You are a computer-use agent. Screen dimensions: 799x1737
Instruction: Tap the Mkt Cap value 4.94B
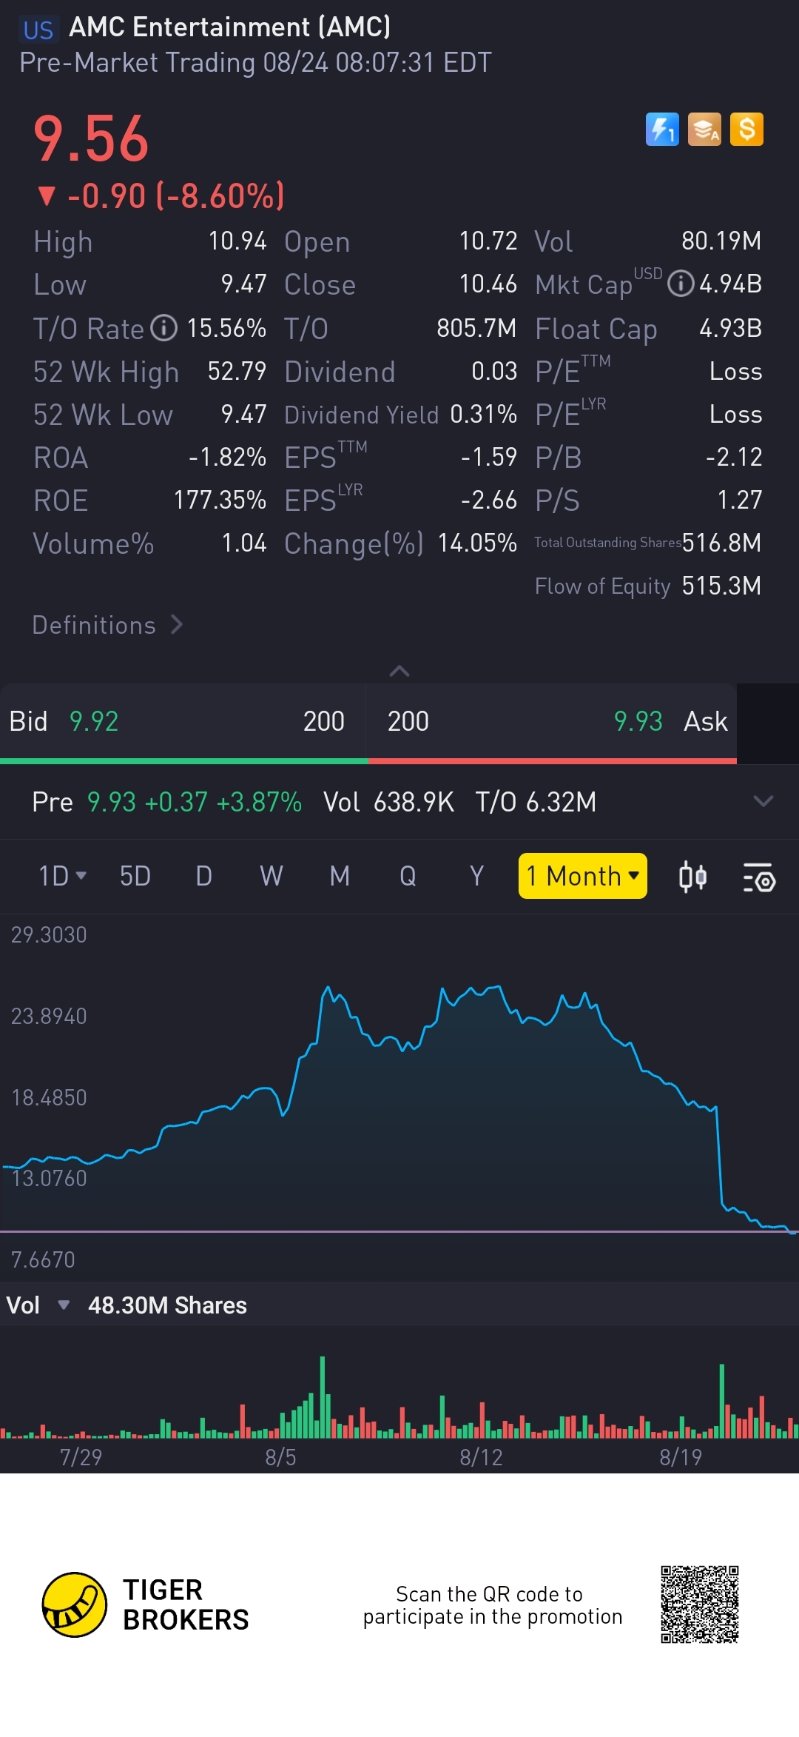[730, 284]
